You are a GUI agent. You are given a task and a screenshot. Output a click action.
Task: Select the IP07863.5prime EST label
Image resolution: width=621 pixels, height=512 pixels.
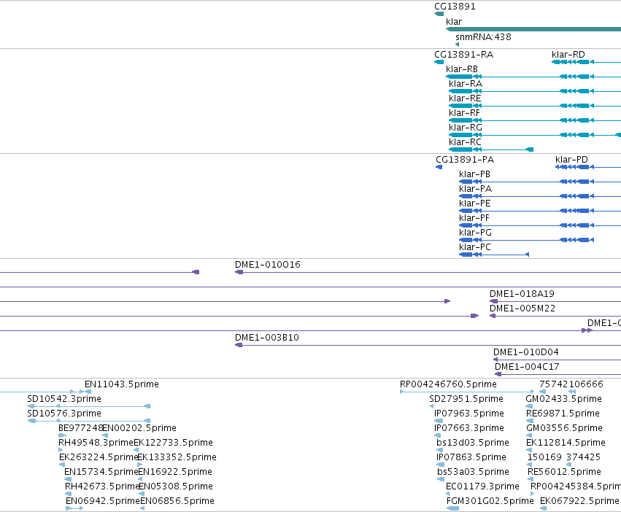[471, 457]
